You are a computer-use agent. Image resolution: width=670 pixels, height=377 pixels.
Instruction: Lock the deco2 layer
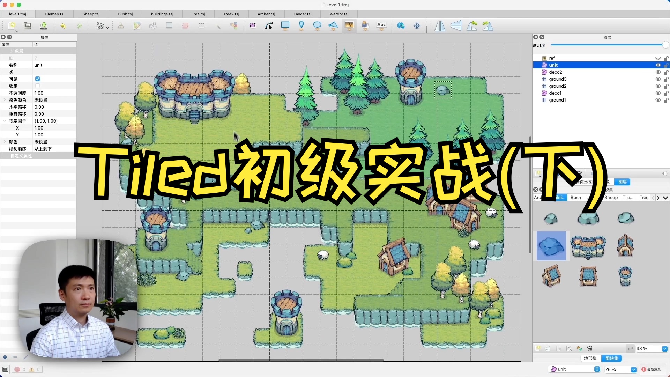pyautogui.click(x=666, y=72)
